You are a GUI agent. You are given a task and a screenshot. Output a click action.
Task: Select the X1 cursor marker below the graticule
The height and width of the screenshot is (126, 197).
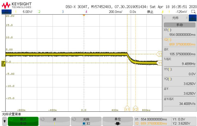(127, 109)
